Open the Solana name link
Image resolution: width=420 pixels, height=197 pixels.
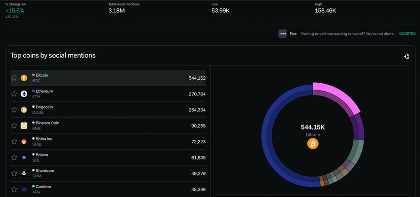point(42,155)
